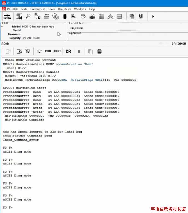Click '[MCMTWS] Tail/Head 0170 0172' line

tap(29, 76)
